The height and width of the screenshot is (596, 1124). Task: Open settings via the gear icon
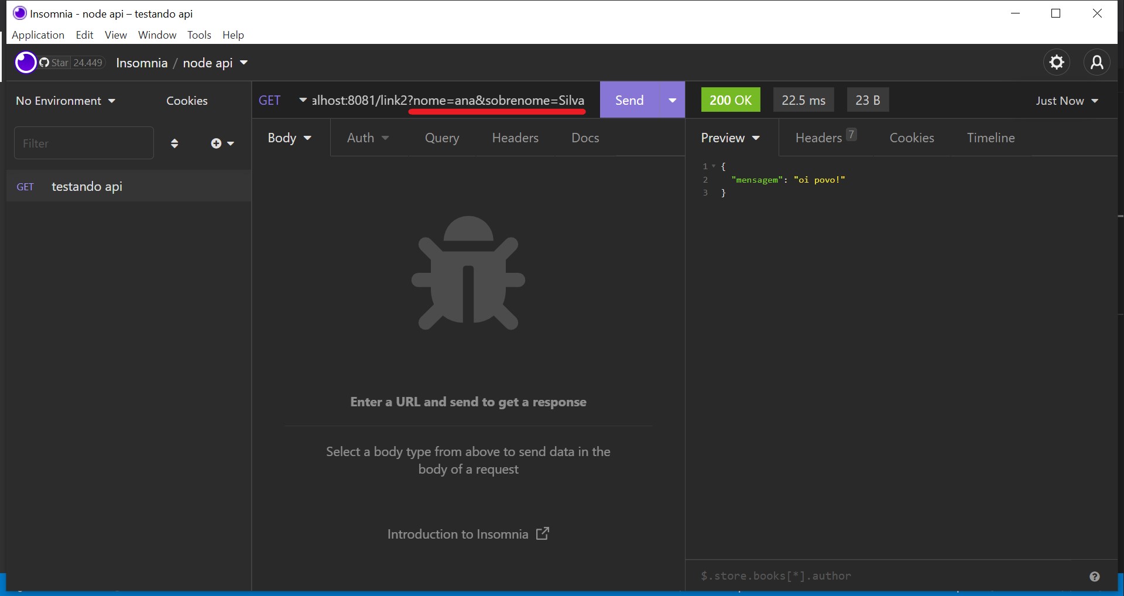point(1057,62)
